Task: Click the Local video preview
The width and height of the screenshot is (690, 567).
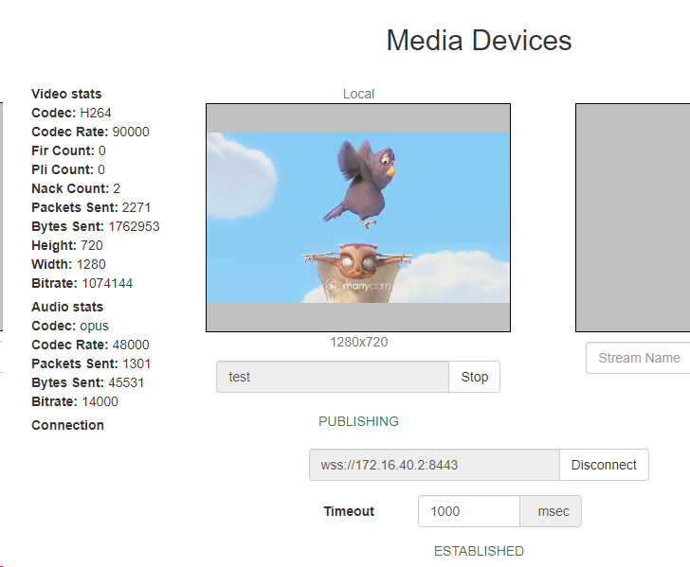Action: pos(358,218)
